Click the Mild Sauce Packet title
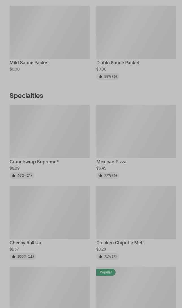The height and width of the screenshot is (308, 182). click(x=29, y=63)
